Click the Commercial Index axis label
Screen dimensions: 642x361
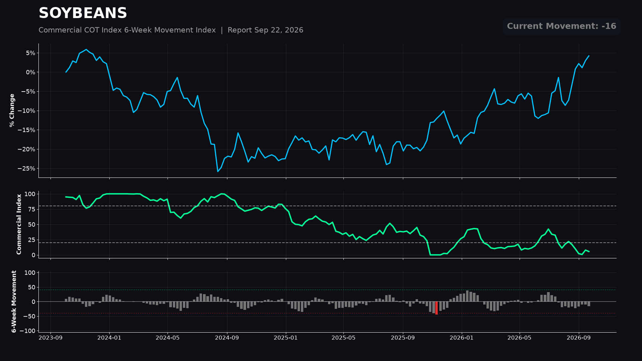(19, 224)
